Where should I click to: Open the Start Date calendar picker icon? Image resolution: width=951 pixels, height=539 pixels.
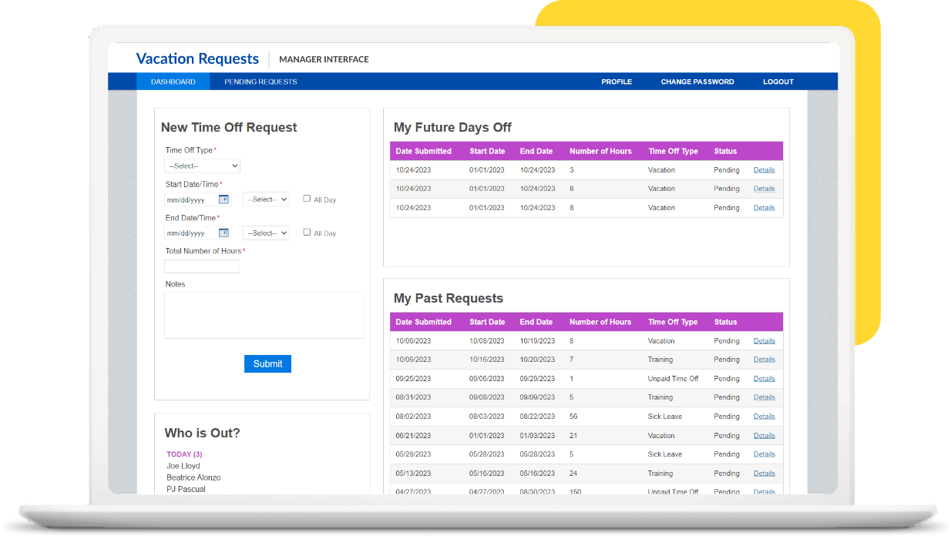tap(223, 199)
